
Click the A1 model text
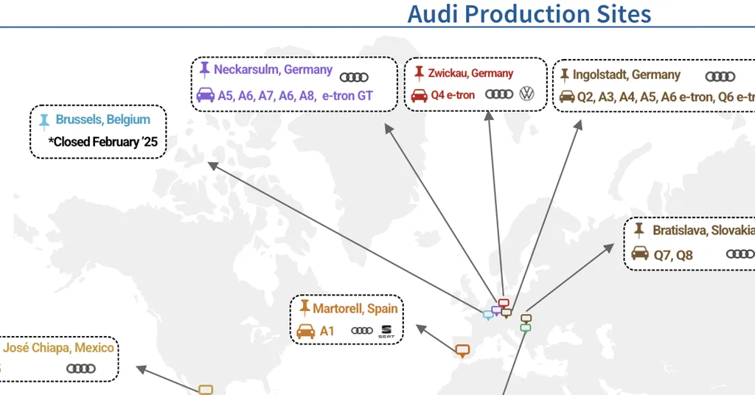point(327,331)
